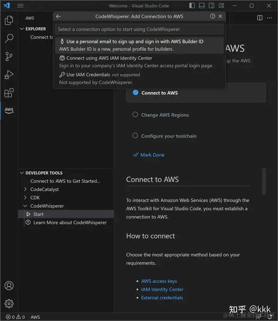Click Start under CodeWhisperer
The height and width of the screenshot is (321, 278).
(38, 214)
